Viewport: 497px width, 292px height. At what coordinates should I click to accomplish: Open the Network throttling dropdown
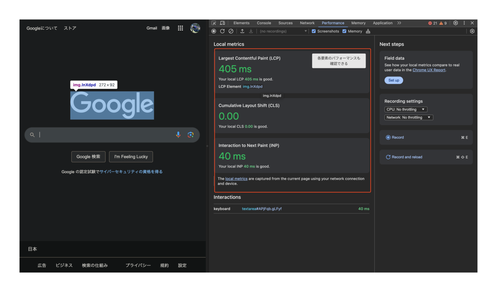click(409, 117)
